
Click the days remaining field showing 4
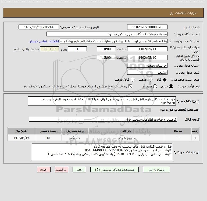coord(77,49)
